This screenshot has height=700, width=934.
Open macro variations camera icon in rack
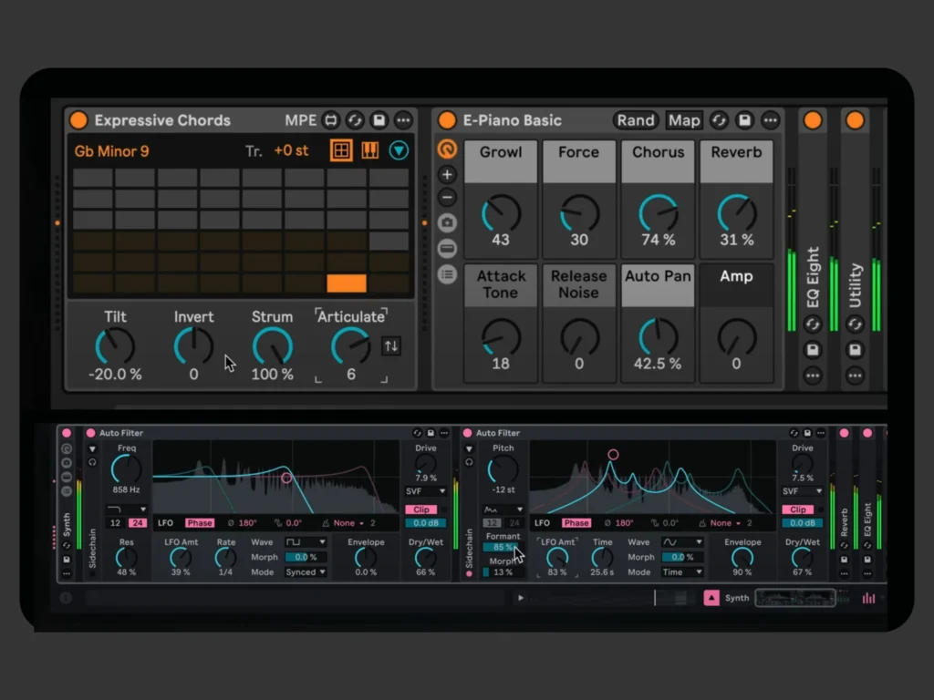(447, 222)
